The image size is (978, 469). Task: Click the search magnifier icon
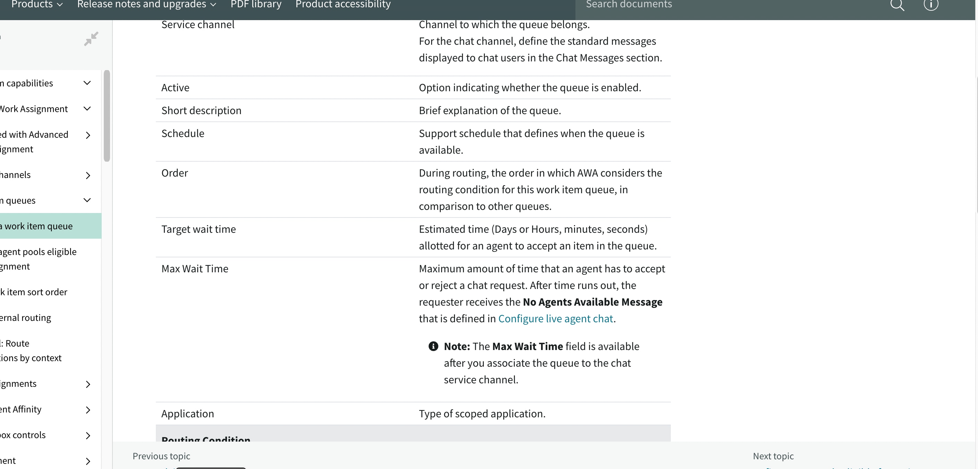(x=898, y=5)
